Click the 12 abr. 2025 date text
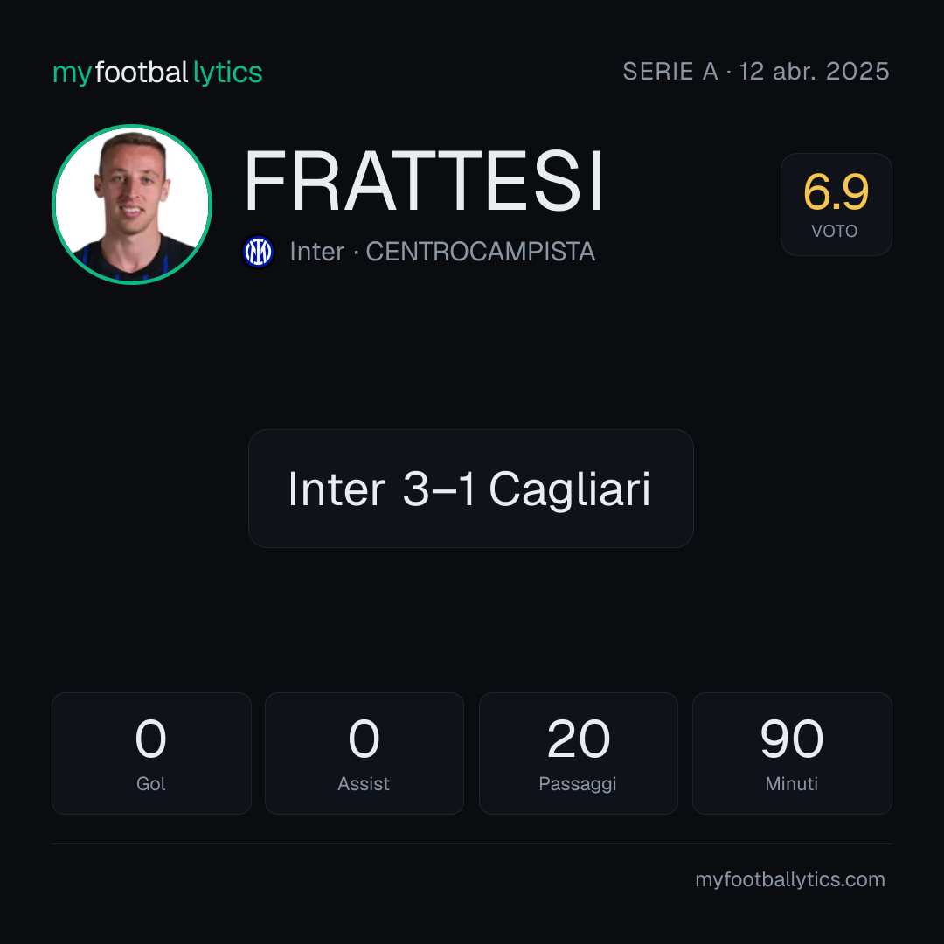 coord(814,72)
